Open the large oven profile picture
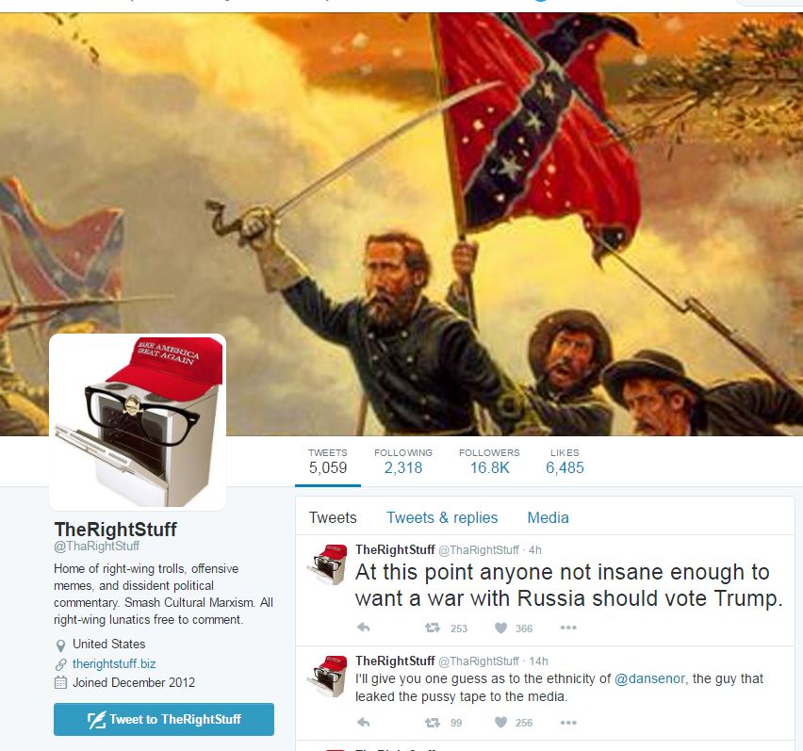This screenshot has height=751, width=803. point(138,422)
